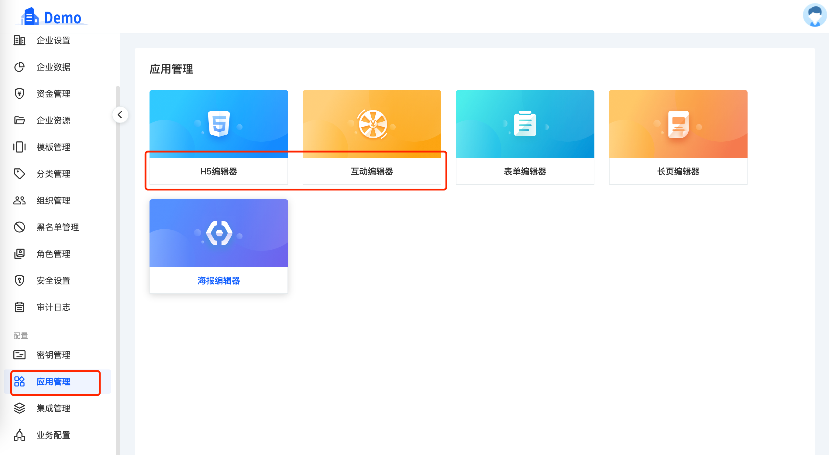This screenshot has height=455, width=829.
Task: Click the 表单编辑器 clipboard icon
Action: click(525, 124)
